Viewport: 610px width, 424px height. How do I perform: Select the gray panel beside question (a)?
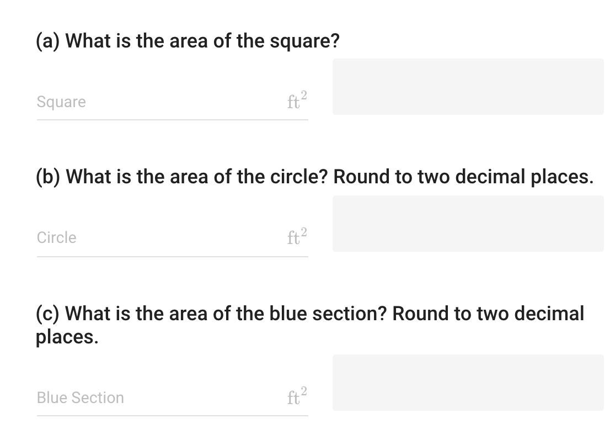pyautogui.click(x=468, y=87)
